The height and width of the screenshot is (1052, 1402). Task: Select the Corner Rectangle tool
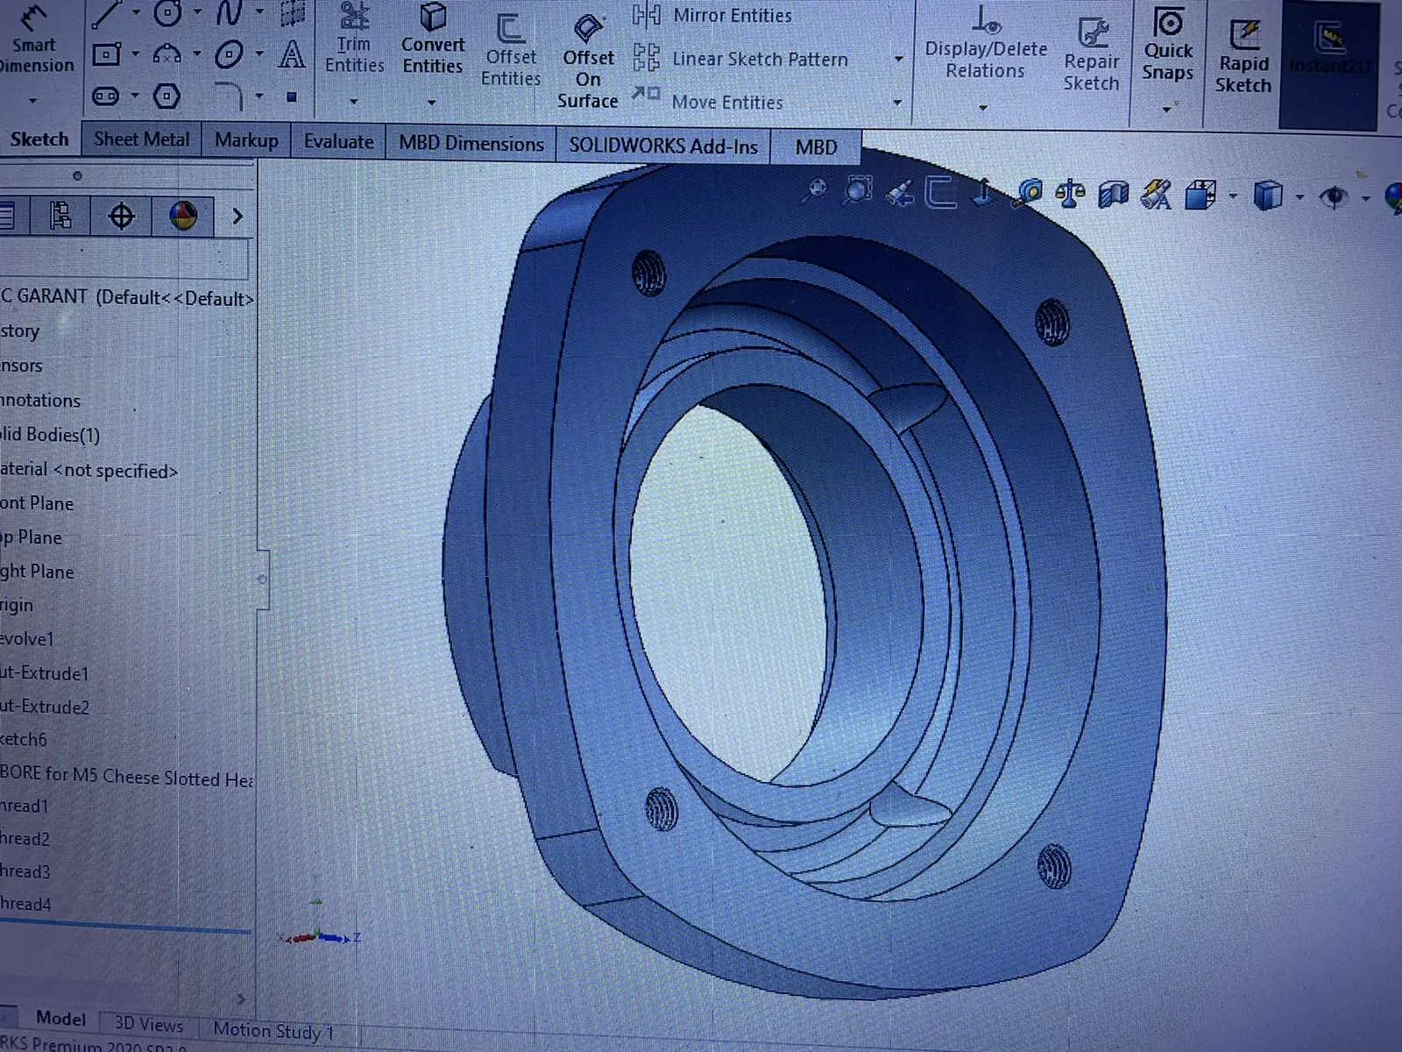106,55
